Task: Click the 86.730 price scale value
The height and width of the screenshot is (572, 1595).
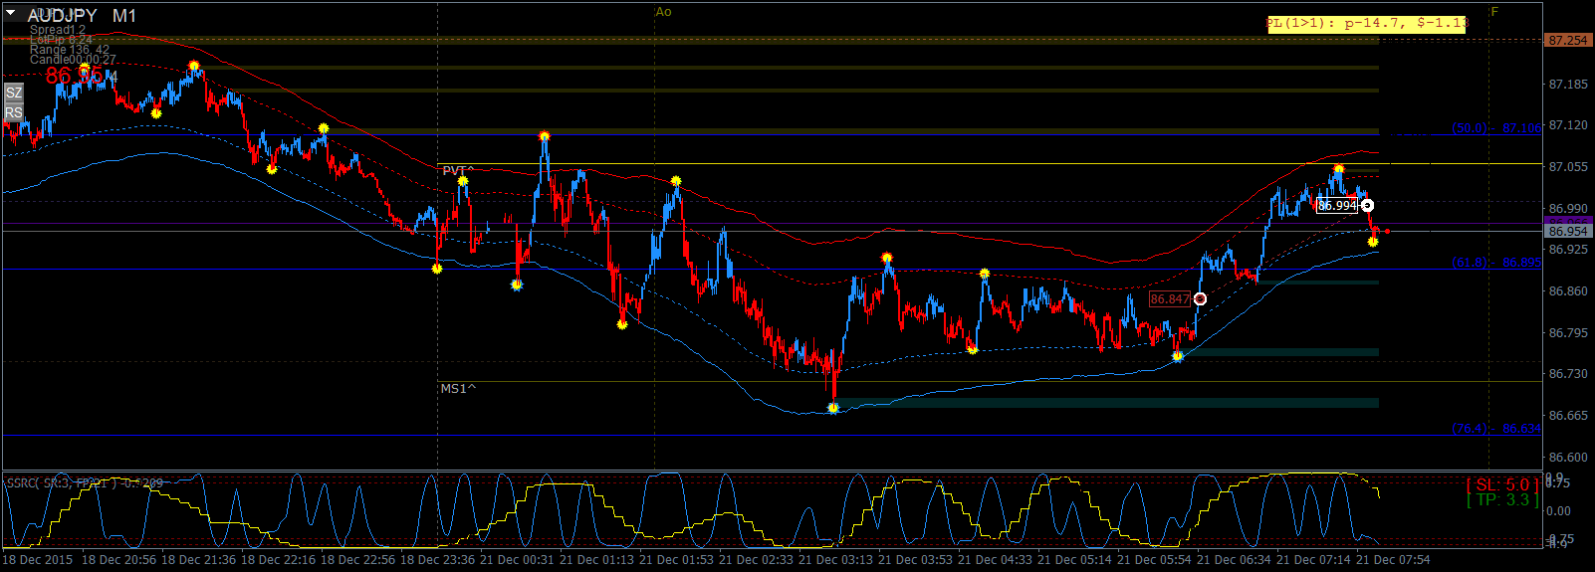Action: click(1568, 374)
